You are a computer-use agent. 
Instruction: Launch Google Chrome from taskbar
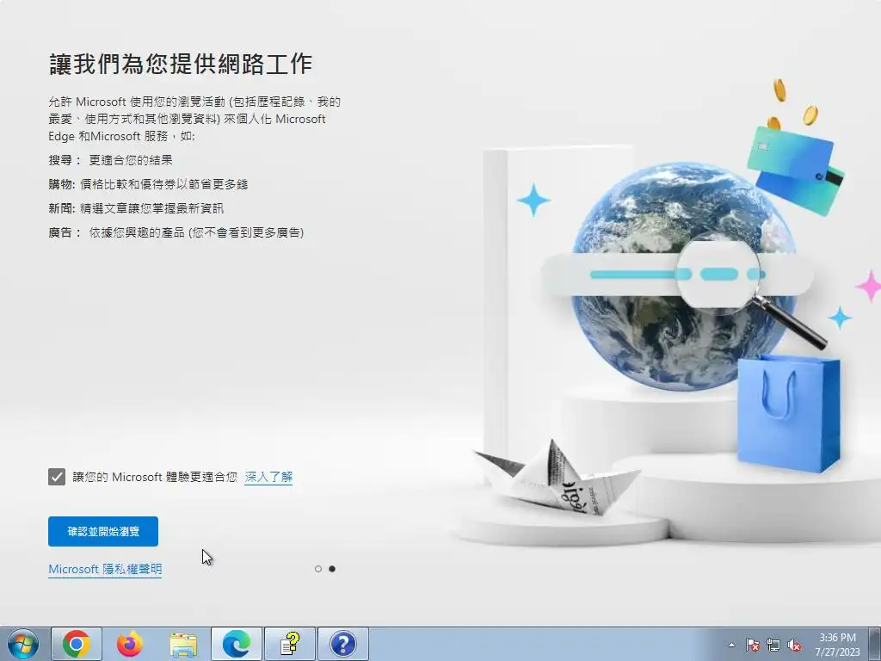[77, 644]
